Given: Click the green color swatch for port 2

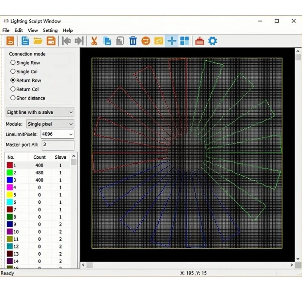Looking at the screenshot, I should (x=9, y=173).
